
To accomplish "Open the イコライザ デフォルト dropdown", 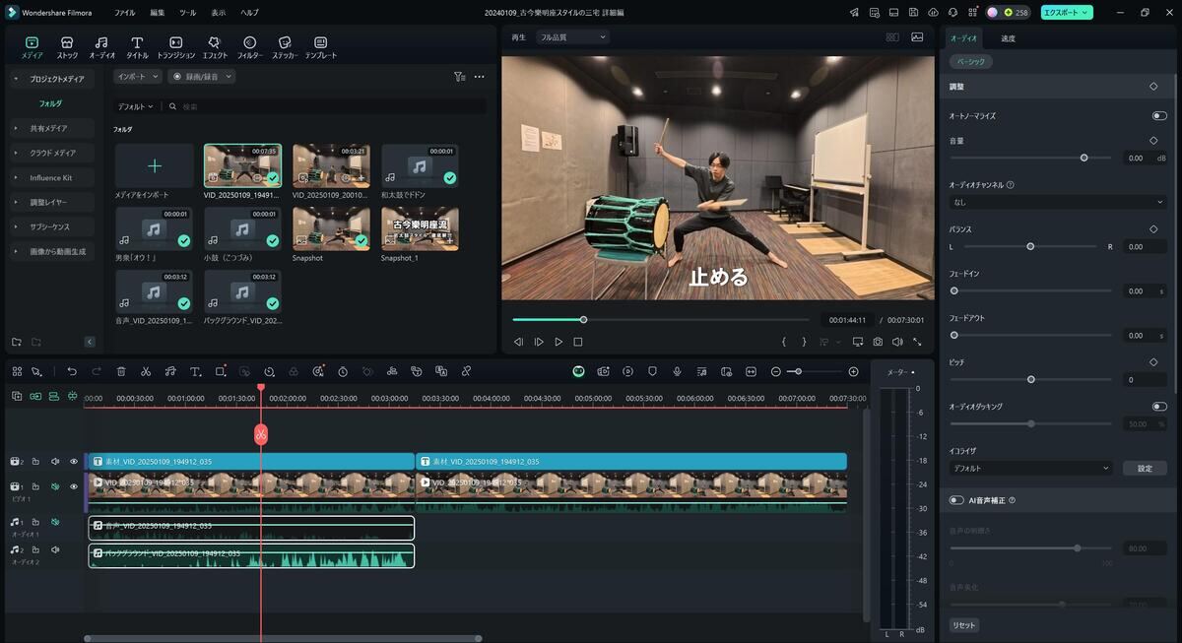I will tap(1030, 469).
